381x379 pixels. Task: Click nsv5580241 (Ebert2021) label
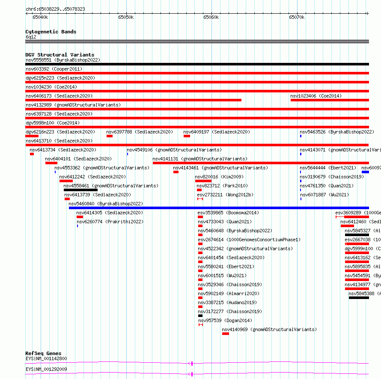pos(226,266)
